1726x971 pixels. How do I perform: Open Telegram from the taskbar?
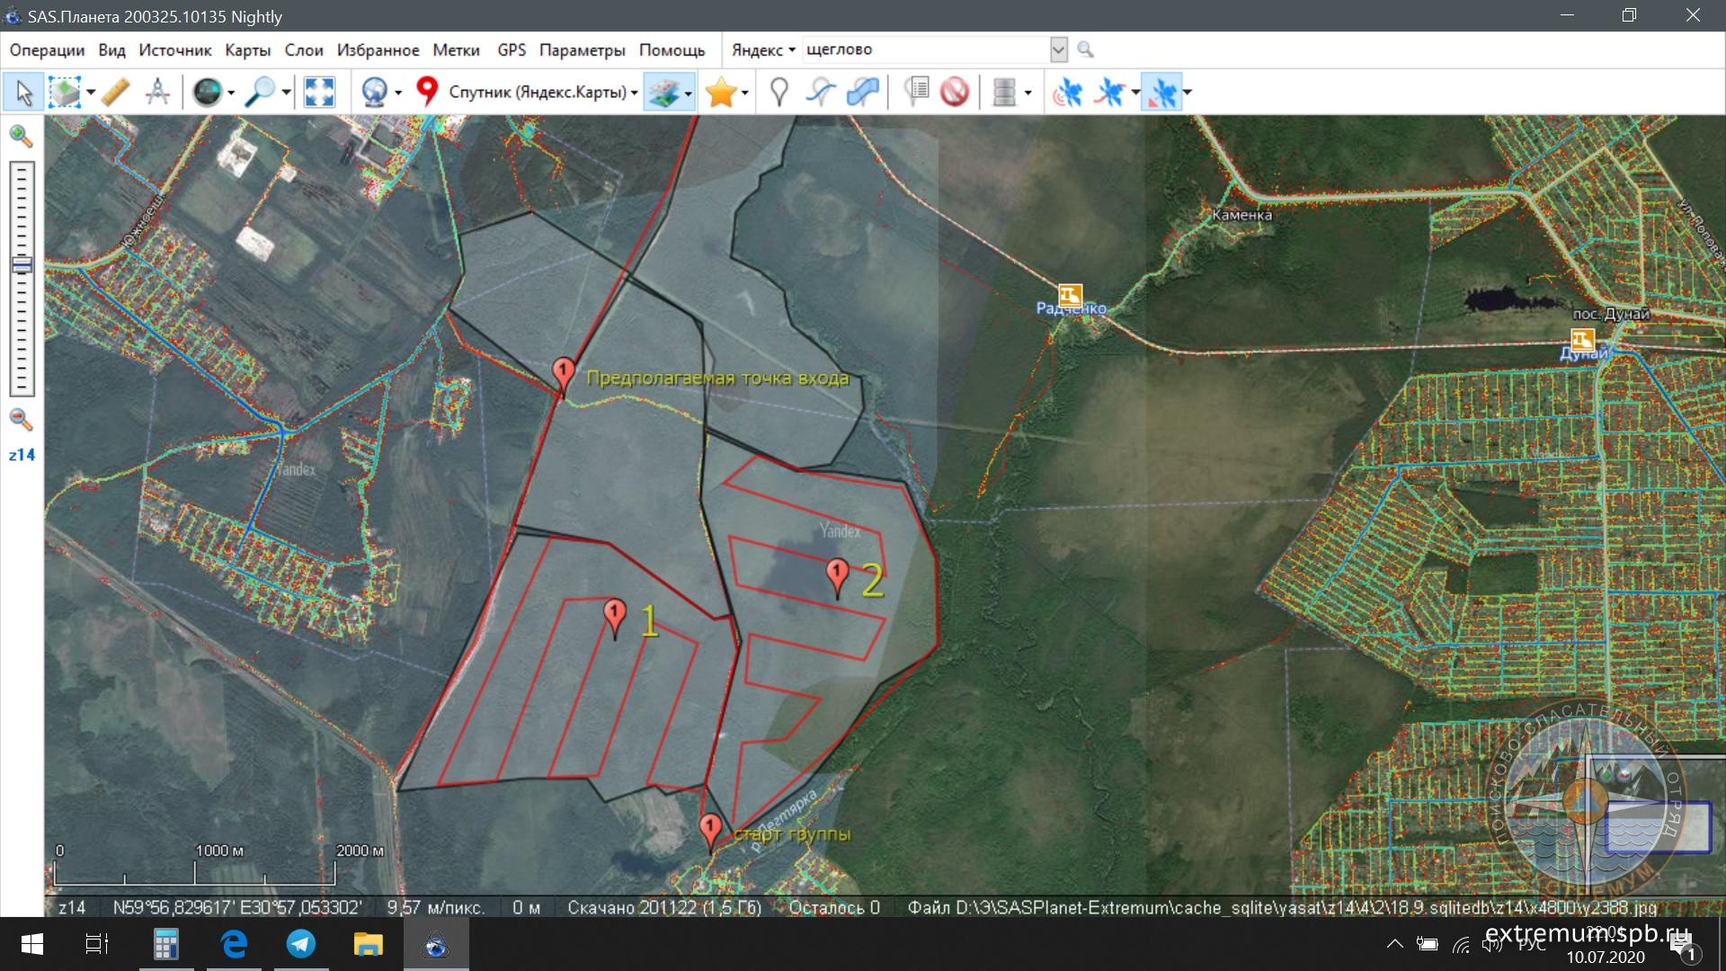click(x=301, y=944)
